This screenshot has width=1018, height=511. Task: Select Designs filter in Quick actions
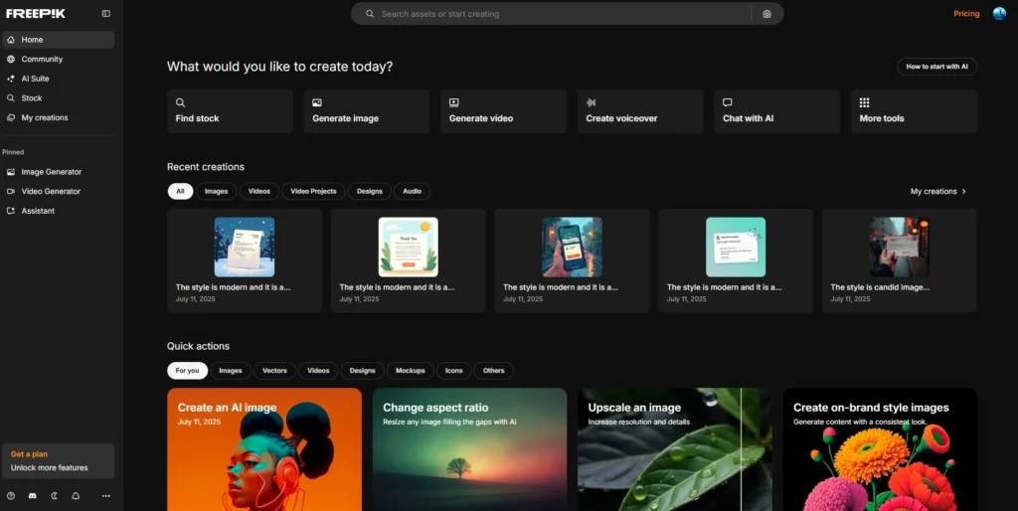coord(362,371)
